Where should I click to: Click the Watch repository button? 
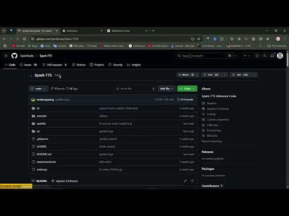pyautogui.click(x=186, y=74)
